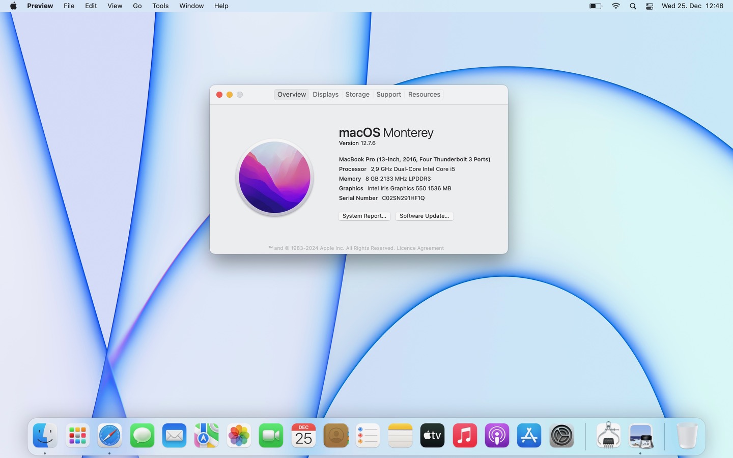Launch Reminders from the Dock
Image resolution: width=733 pixels, height=458 pixels.
coord(368,436)
